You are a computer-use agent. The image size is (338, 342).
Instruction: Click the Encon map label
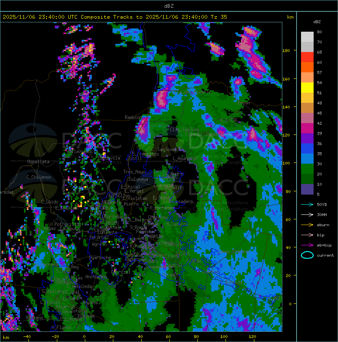tap(244, 103)
